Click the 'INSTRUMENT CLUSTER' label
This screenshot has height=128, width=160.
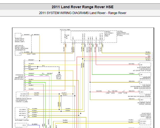coord(22,120)
